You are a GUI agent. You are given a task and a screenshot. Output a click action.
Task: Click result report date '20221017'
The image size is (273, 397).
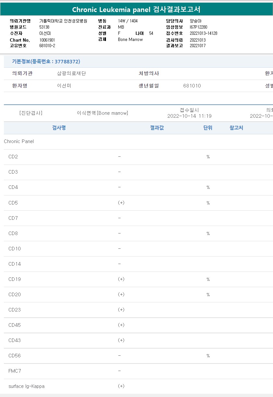pyautogui.click(x=198, y=46)
